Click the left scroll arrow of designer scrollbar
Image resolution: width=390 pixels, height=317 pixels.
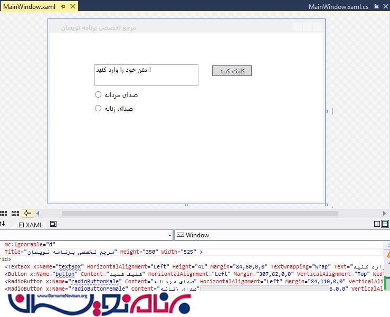coord(37,214)
